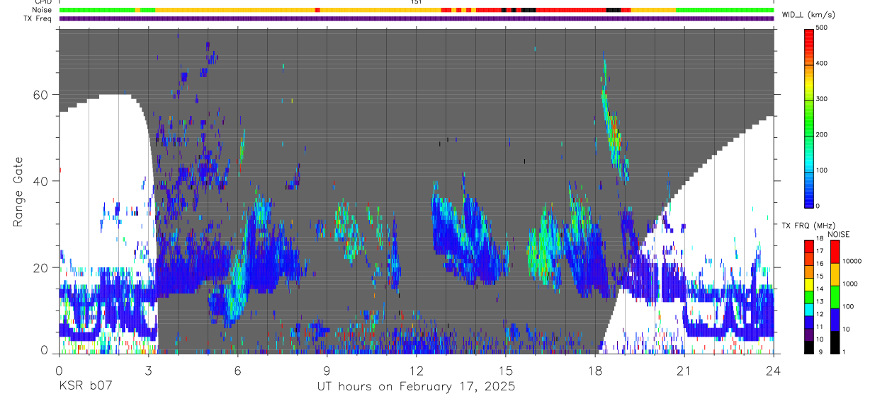The width and height of the screenshot is (870, 401).
Task: Click the 3 hour tick on the UT axis
Action: coord(148,370)
